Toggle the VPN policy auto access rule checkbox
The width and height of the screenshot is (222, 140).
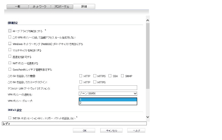point(10,37)
